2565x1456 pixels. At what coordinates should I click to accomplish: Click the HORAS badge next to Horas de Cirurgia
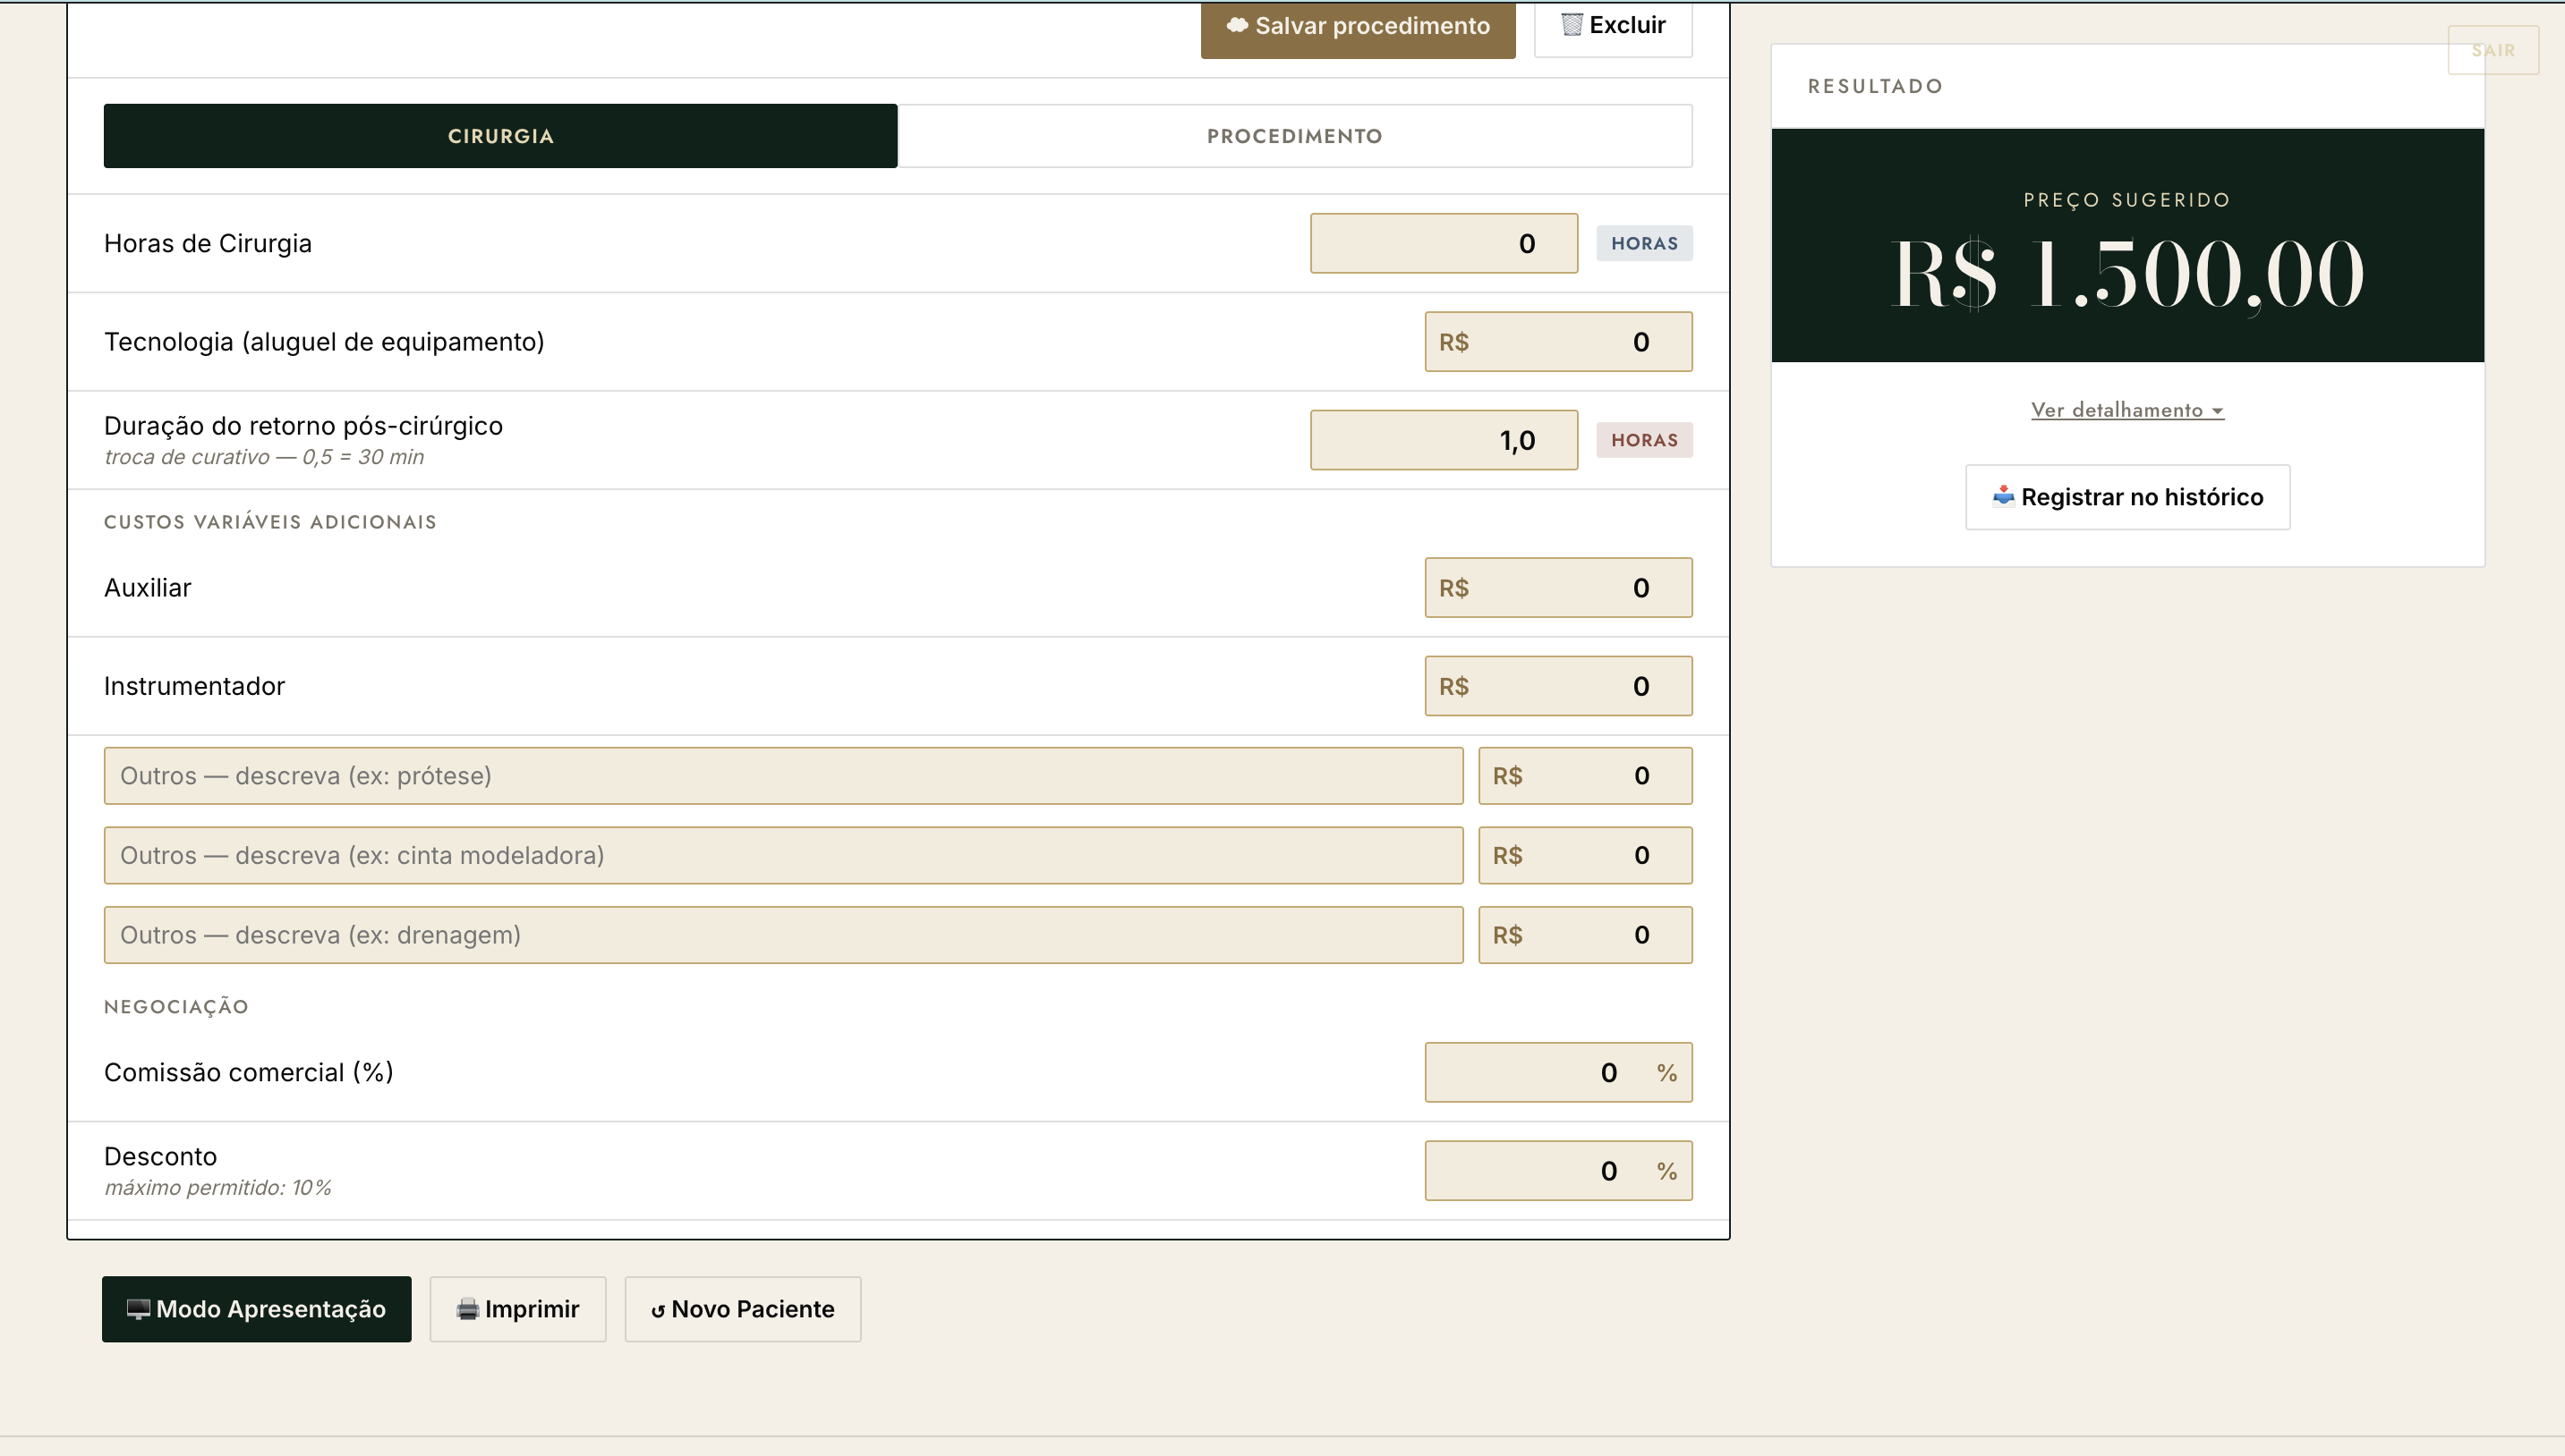point(1644,243)
